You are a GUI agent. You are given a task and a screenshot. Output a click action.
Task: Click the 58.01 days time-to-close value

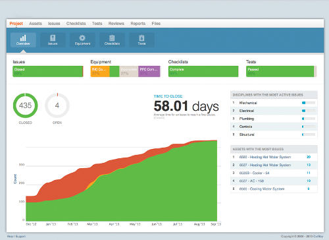[186, 106]
